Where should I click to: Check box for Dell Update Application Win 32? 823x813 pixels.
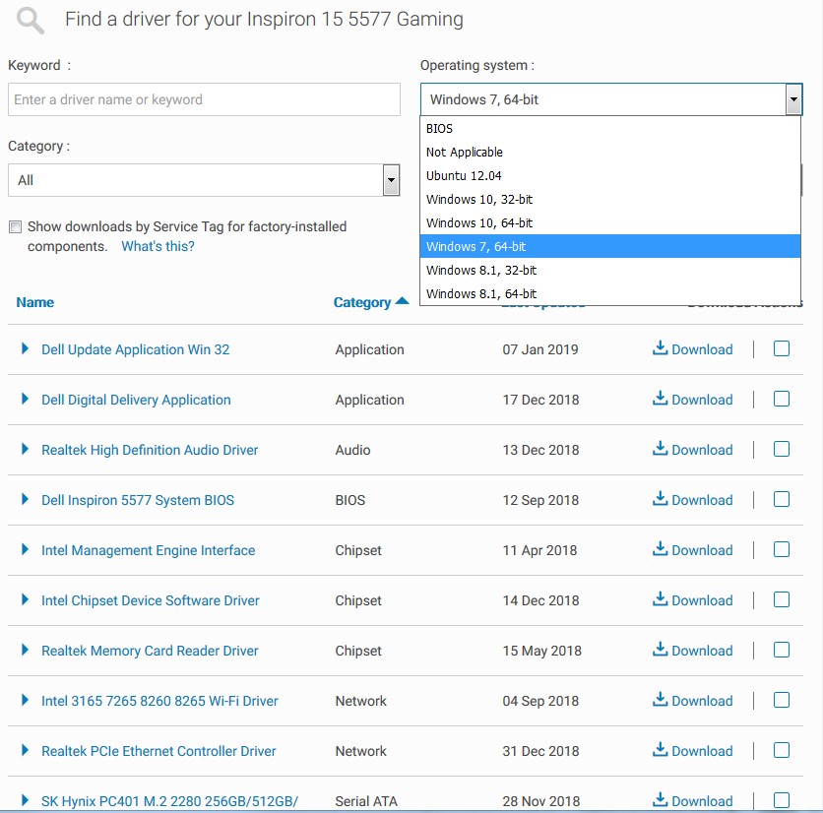click(x=782, y=348)
